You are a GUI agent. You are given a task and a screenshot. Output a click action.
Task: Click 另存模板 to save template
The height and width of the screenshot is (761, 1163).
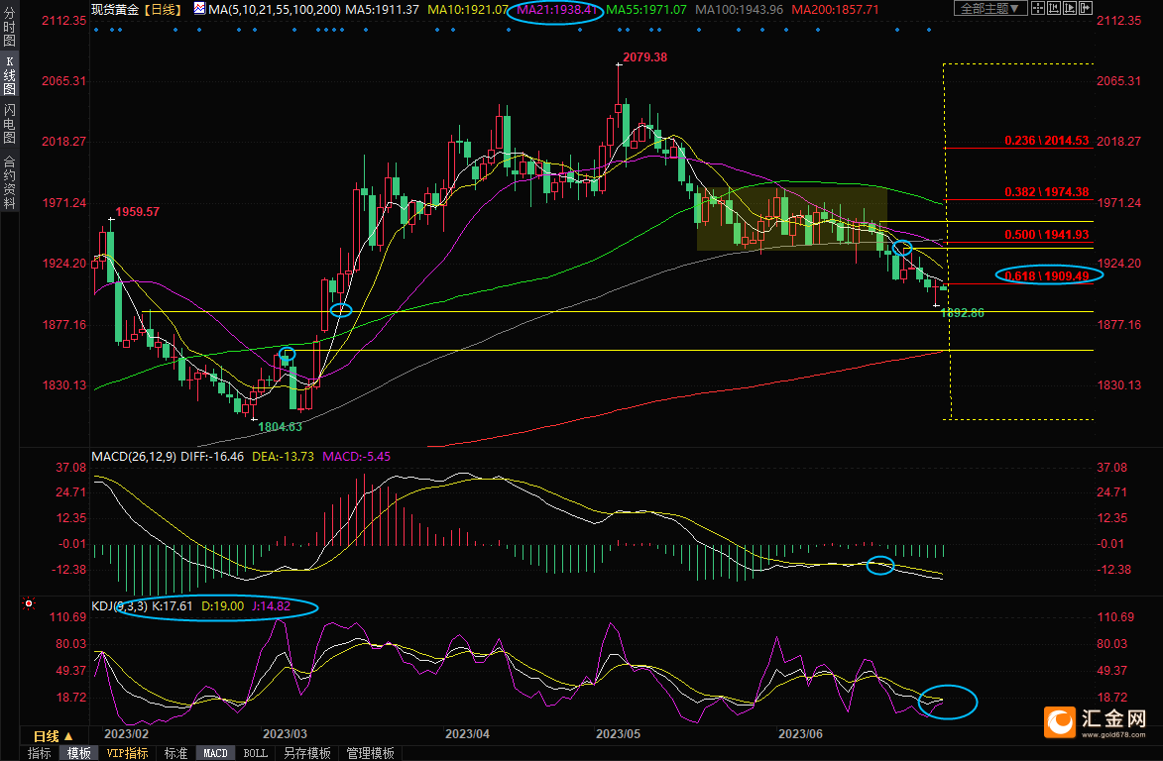[307, 753]
